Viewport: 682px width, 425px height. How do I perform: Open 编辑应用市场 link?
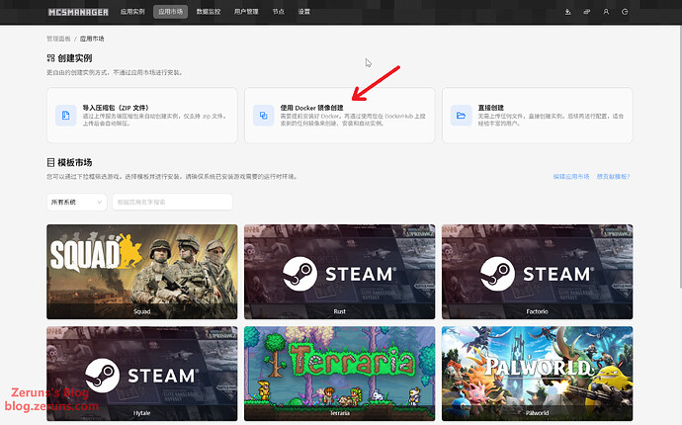click(x=571, y=177)
